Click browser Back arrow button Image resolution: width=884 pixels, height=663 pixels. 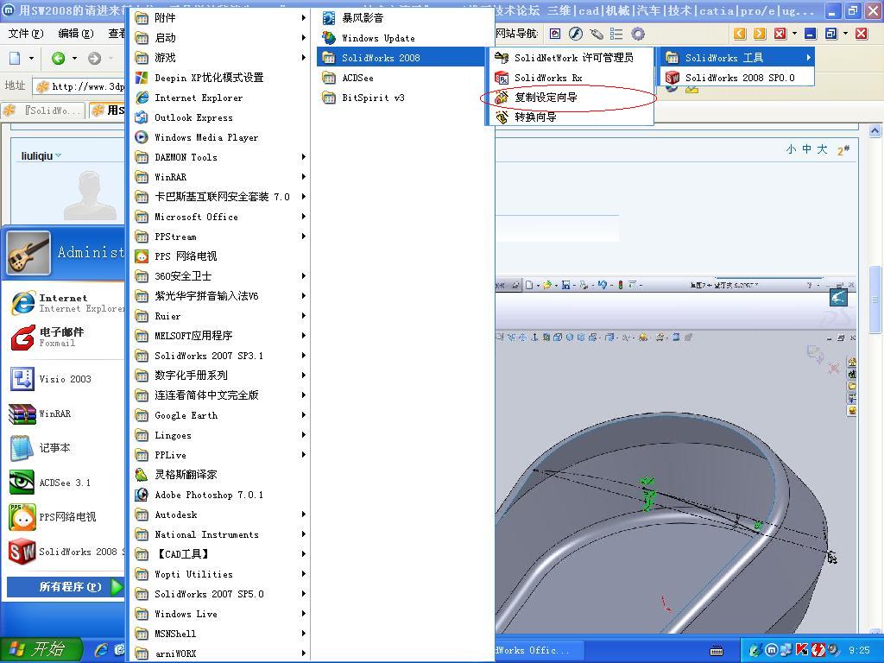click(x=58, y=58)
